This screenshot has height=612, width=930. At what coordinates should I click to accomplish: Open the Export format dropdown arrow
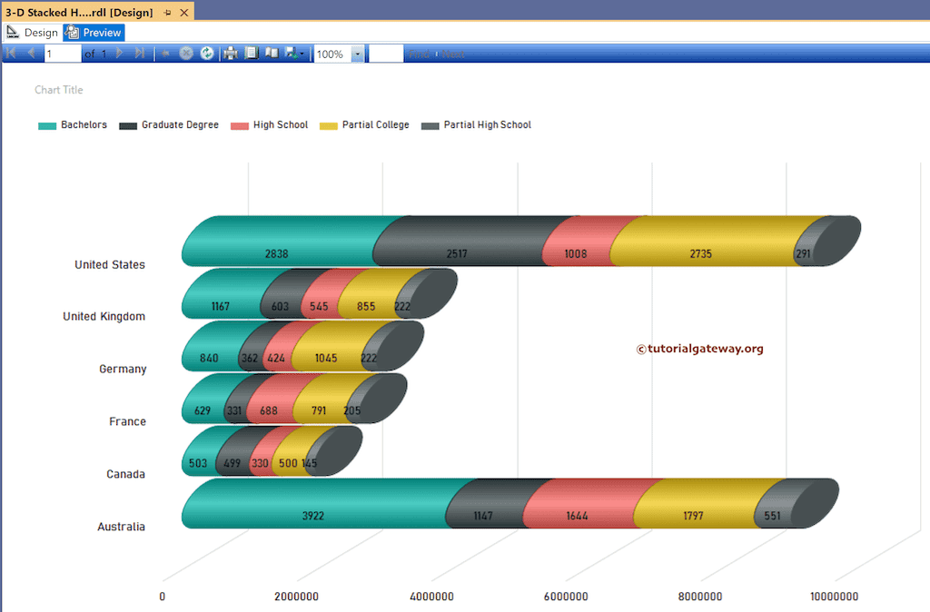point(302,53)
